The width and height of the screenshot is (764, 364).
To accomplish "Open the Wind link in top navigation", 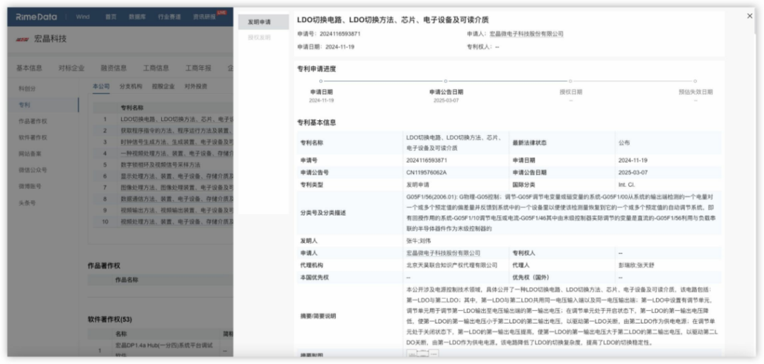I will pos(83,17).
